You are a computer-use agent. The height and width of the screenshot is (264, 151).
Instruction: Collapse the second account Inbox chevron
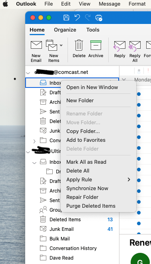pyautogui.click(x=34, y=163)
